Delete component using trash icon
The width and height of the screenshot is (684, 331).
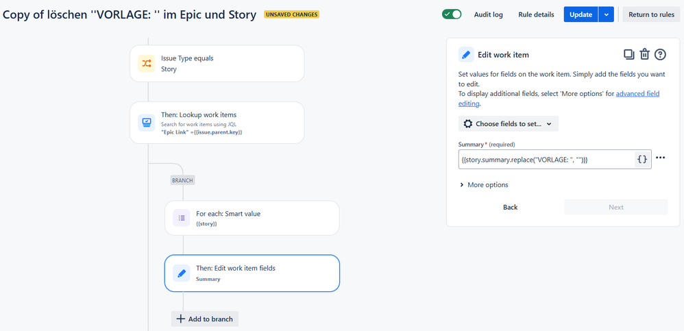tap(645, 55)
